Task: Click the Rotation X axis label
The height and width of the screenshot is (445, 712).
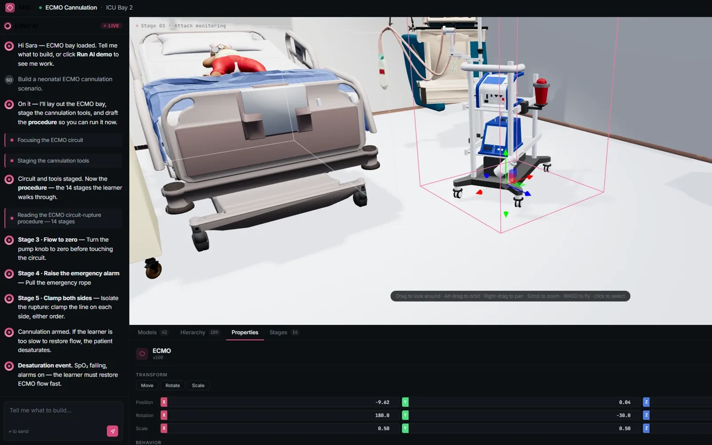Action: 164,415
